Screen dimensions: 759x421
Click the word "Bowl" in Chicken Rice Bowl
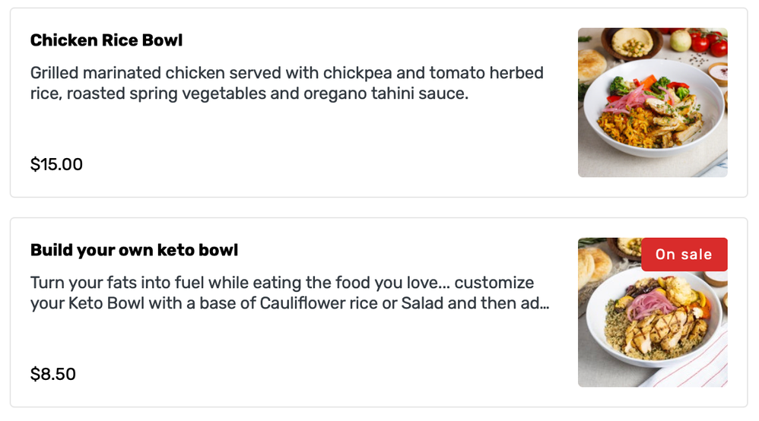click(x=161, y=40)
